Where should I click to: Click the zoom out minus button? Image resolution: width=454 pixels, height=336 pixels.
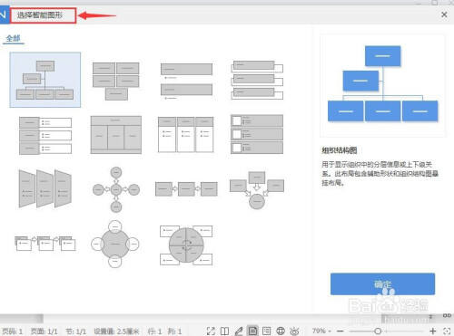pos(340,331)
